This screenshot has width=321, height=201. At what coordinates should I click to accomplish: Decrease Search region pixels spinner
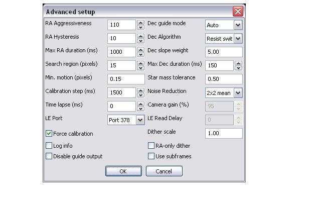[x=140, y=68]
